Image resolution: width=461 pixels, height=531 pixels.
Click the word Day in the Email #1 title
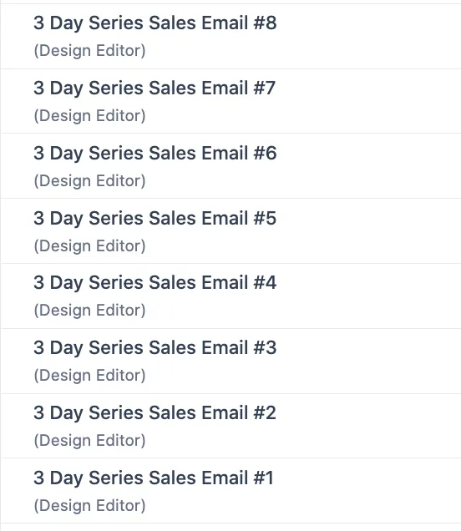66,479
